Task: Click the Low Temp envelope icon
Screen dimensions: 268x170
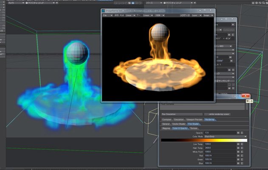Action: tap(239, 144)
